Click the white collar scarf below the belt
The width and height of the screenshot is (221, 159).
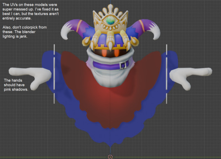[110, 77]
